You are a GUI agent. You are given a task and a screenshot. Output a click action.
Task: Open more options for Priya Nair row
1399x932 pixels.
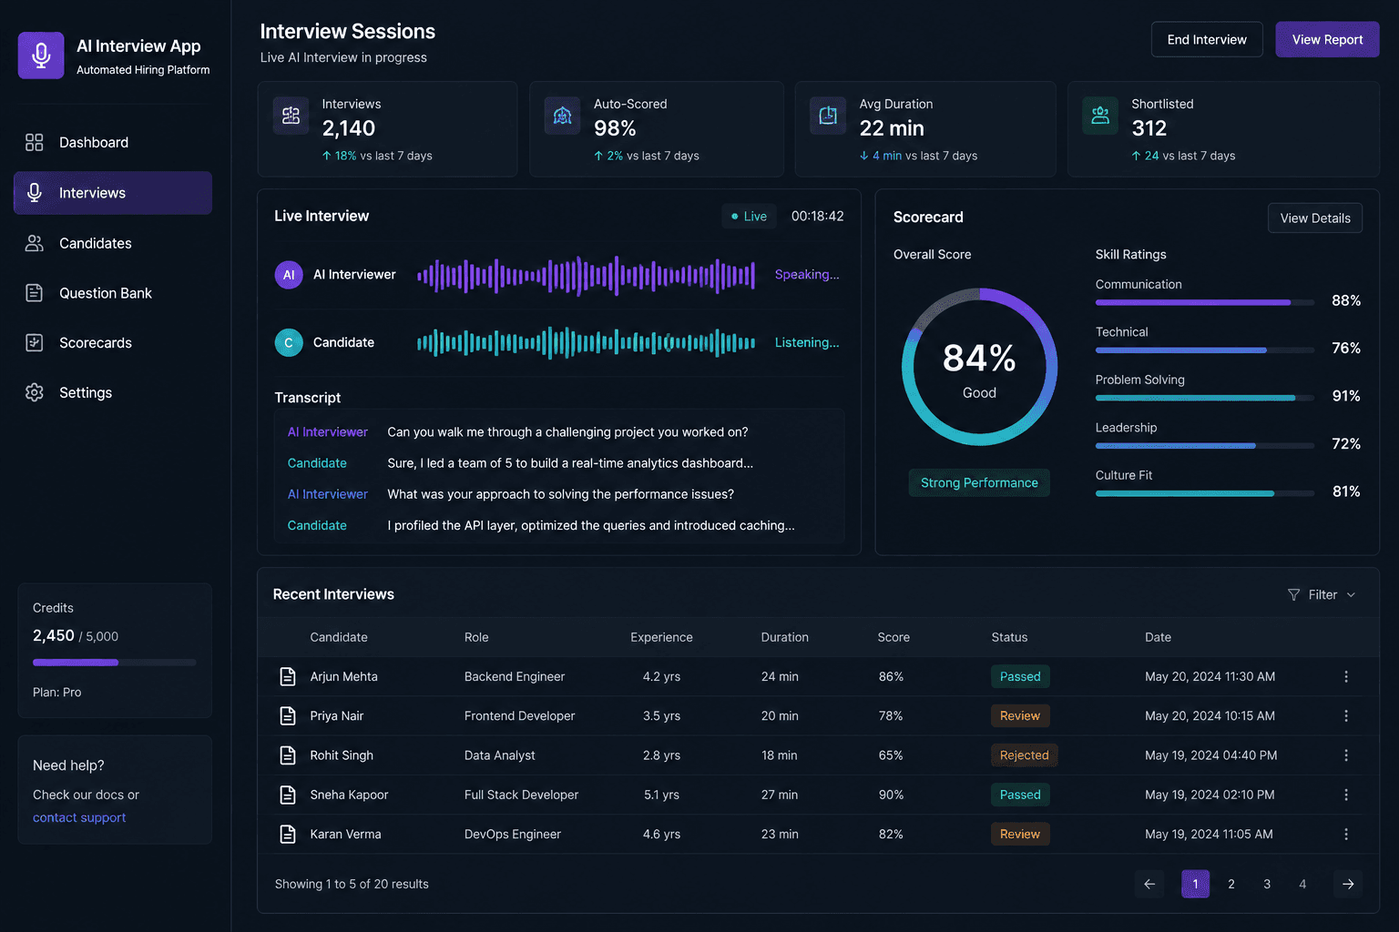click(1346, 715)
